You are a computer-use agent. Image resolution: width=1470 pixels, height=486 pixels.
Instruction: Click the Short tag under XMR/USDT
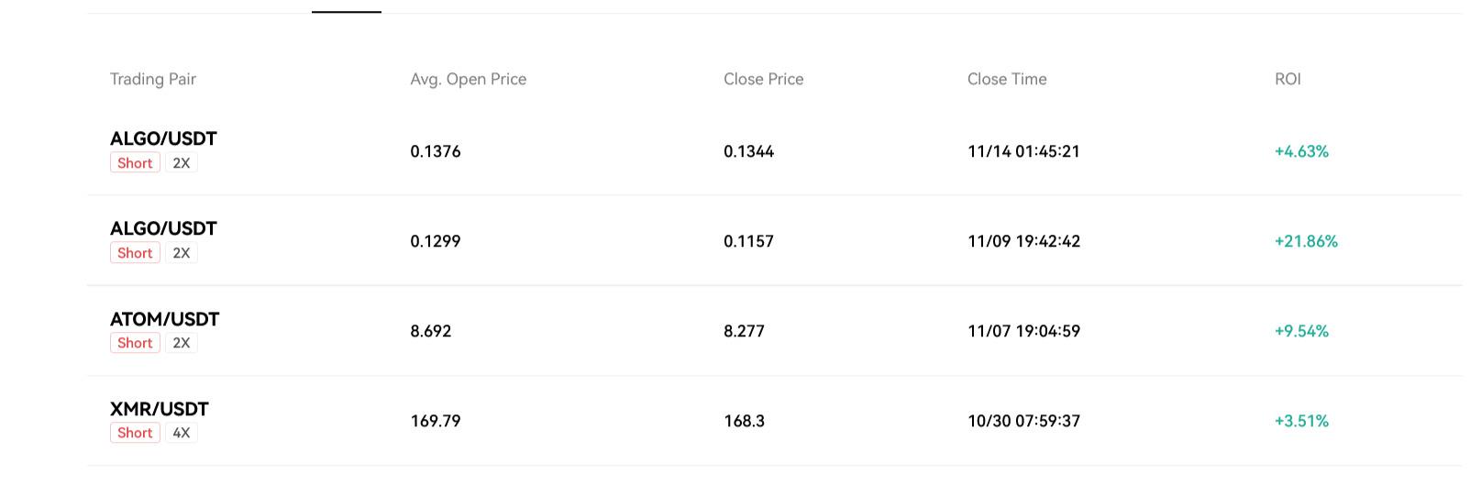(135, 433)
